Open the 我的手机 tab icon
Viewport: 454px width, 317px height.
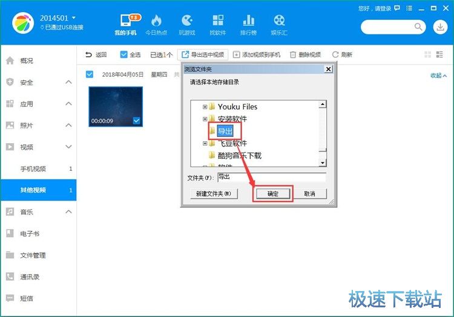coord(125,21)
